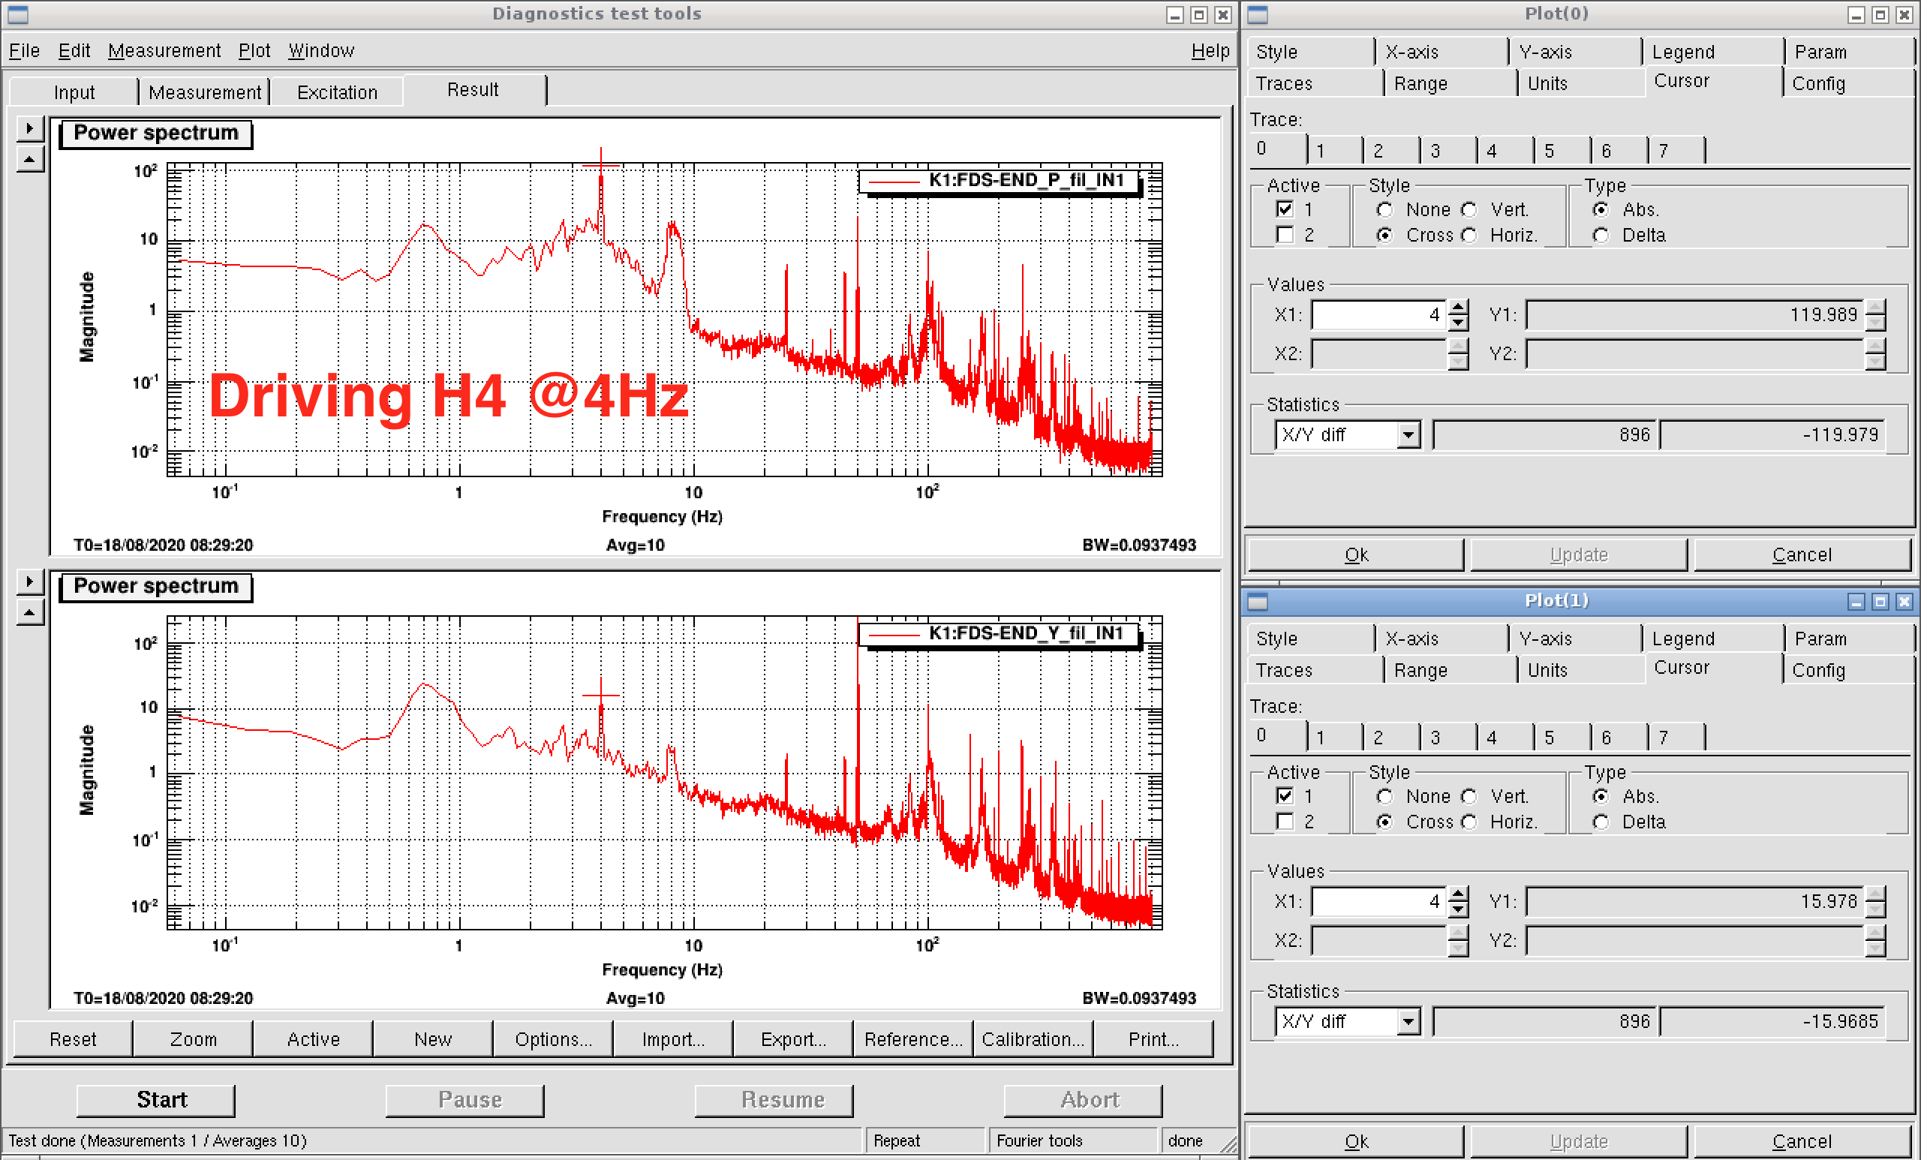Image resolution: width=1921 pixels, height=1160 pixels.
Task: Click the Print... button
Action: 1154,1039
